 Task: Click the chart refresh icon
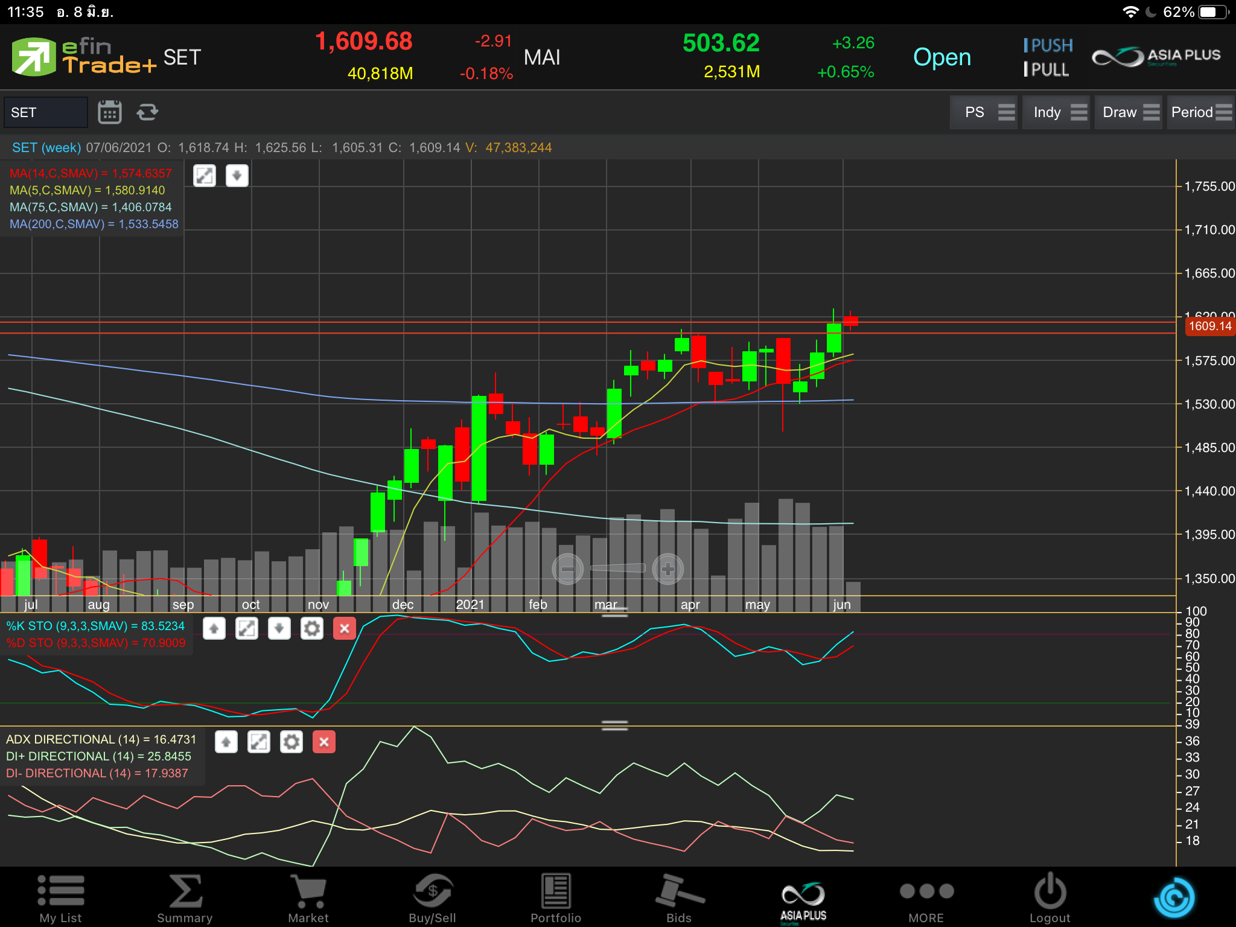(x=147, y=112)
